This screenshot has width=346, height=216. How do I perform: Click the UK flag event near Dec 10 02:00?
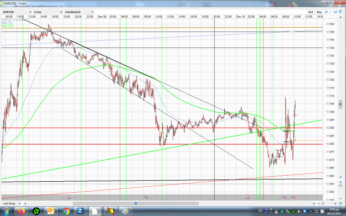[x=247, y=198]
